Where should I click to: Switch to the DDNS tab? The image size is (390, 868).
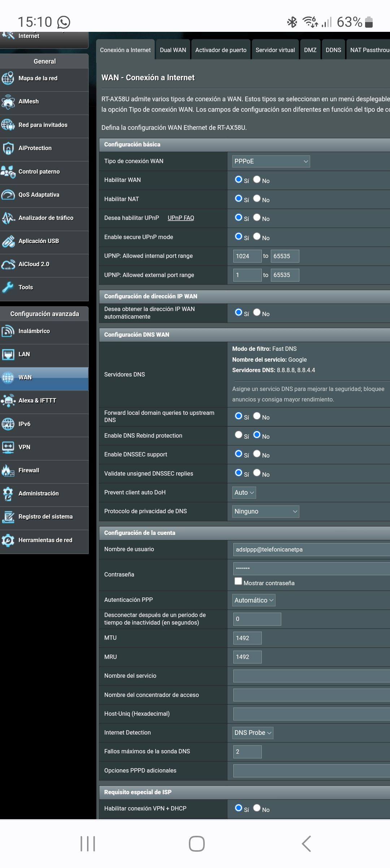coord(333,50)
